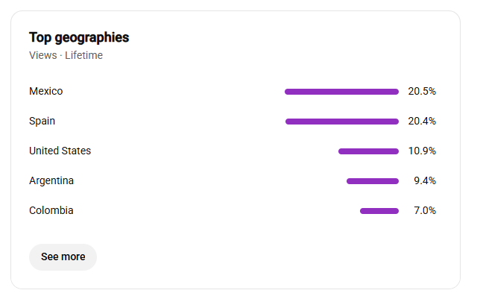
Task: Click the 9.4% value for Argentina
Action: click(x=425, y=181)
